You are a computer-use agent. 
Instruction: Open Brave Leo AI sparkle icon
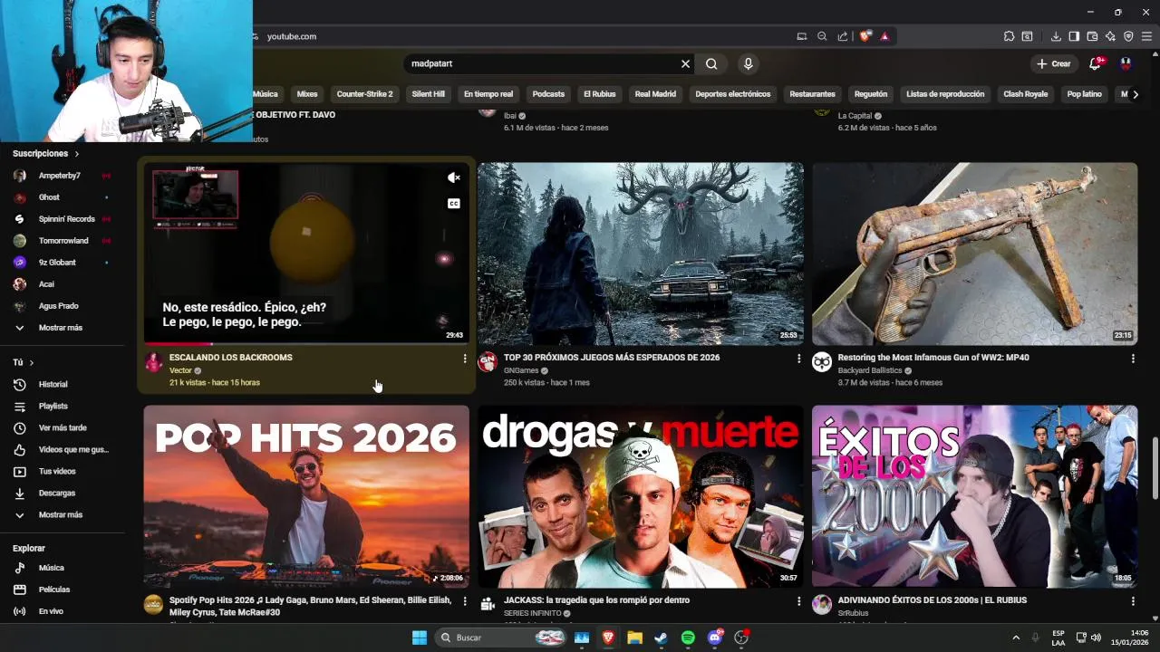pyautogui.click(x=1110, y=36)
